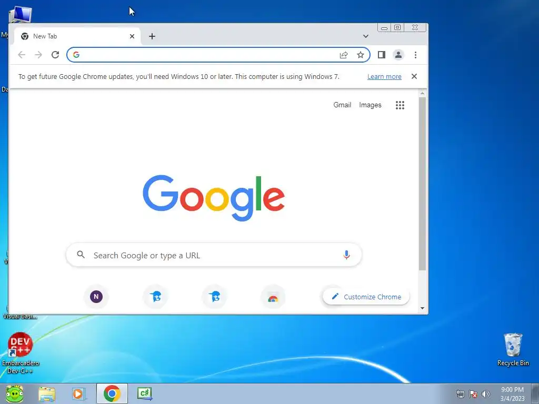539x404 pixels.
Task: Reload the page with refresh icon
Action: [x=55, y=55]
